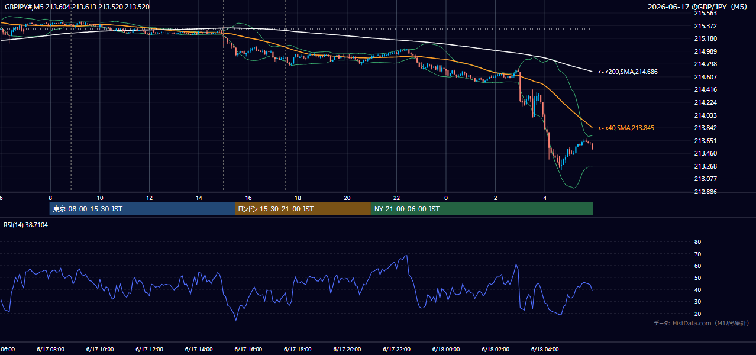
Task: Click price axis value 214.224
Action: [705, 102]
